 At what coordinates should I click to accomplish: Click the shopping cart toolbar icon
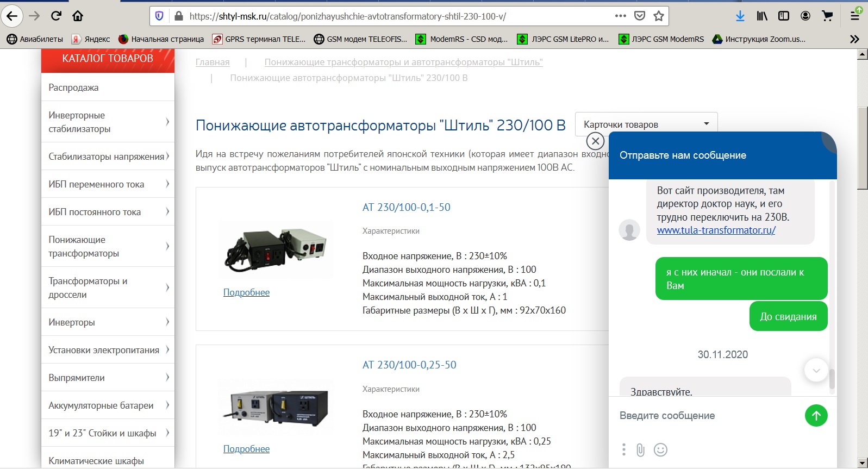point(827,16)
